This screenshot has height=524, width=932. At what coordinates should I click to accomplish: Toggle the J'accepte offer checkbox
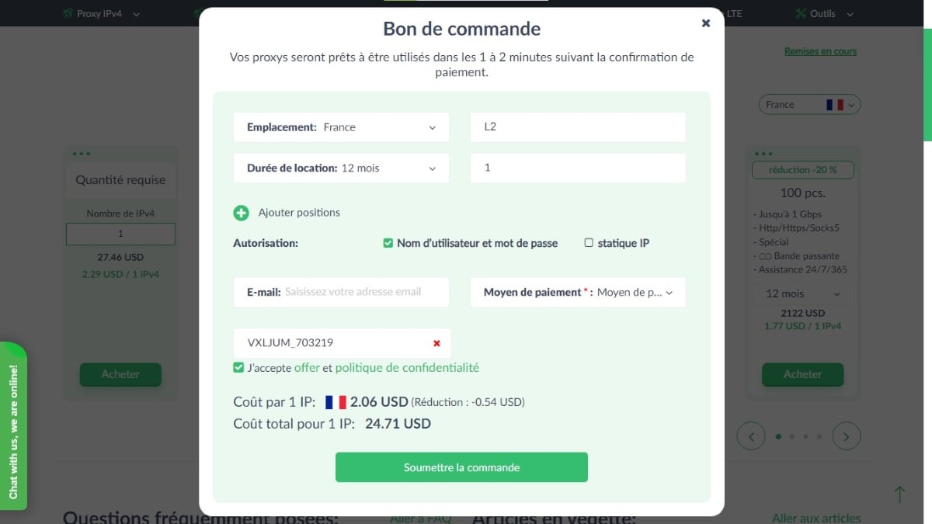pyautogui.click(x=238, y=368)
